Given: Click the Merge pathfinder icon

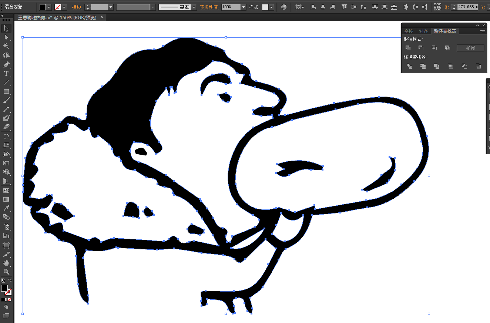Looking at the screenshot, I should [437, 66].
